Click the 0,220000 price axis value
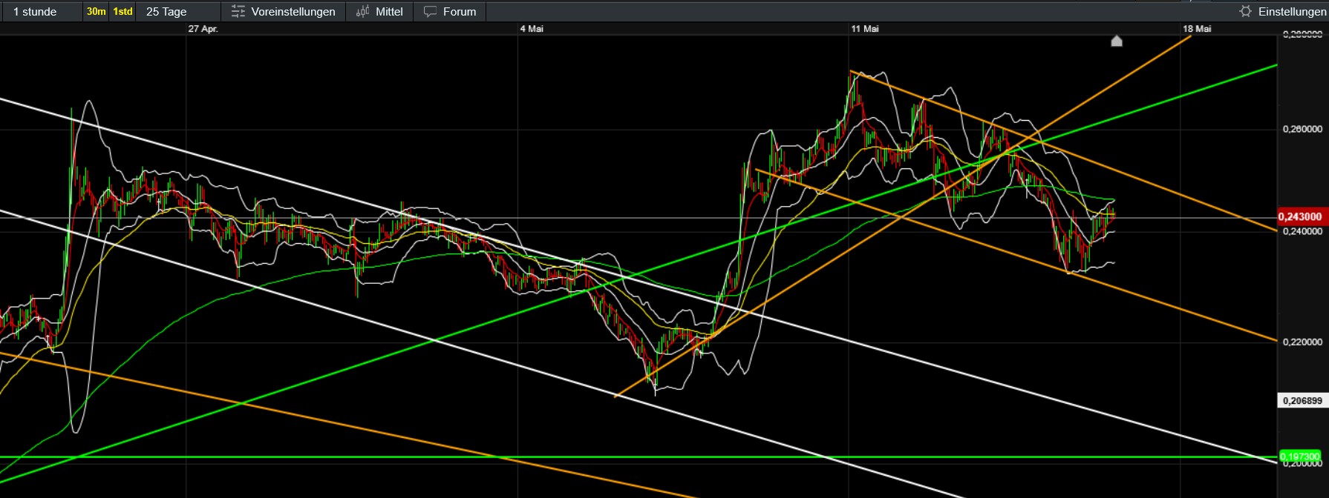The height and width of the screenshot is (498, 1329). [x=1302, y=342]
